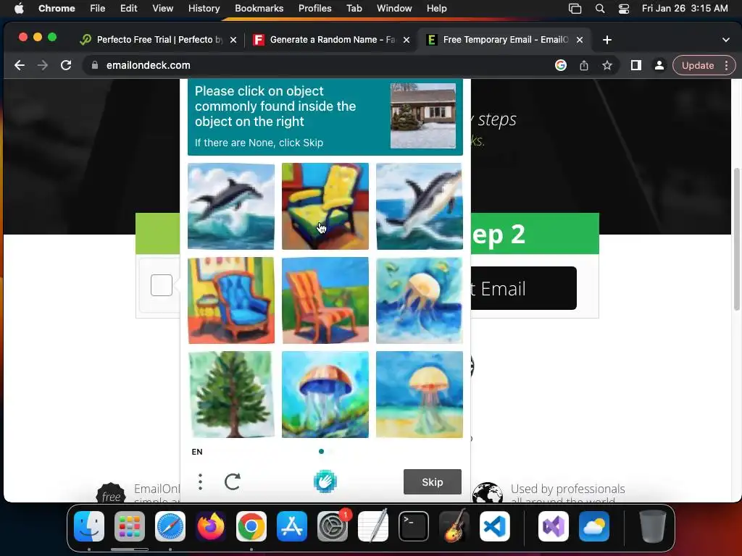Pick the pixelated dolphin image tile
This screenshot has width=742, height=556.
[420, 206]
